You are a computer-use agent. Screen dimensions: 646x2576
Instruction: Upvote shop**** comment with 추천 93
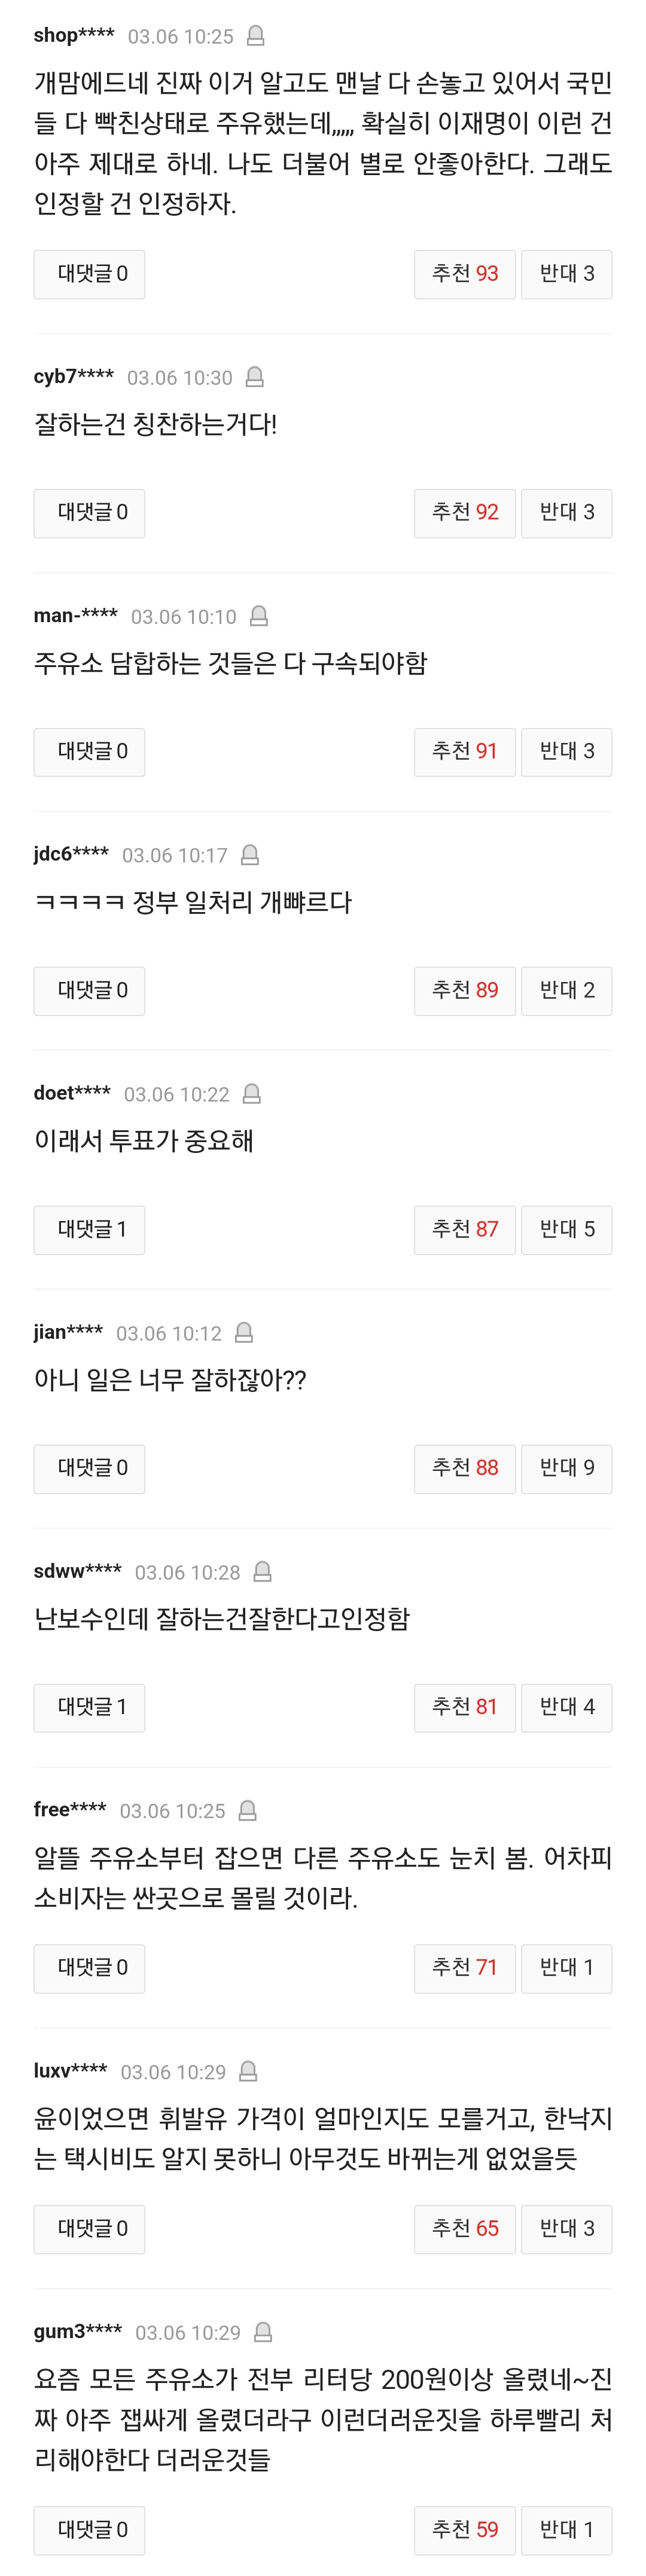pyautogui.click(x=465, y=274)
